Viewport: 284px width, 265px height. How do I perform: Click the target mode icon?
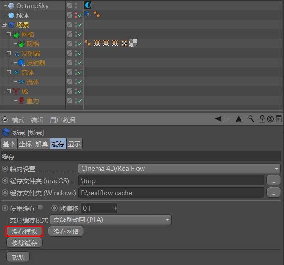270,119
